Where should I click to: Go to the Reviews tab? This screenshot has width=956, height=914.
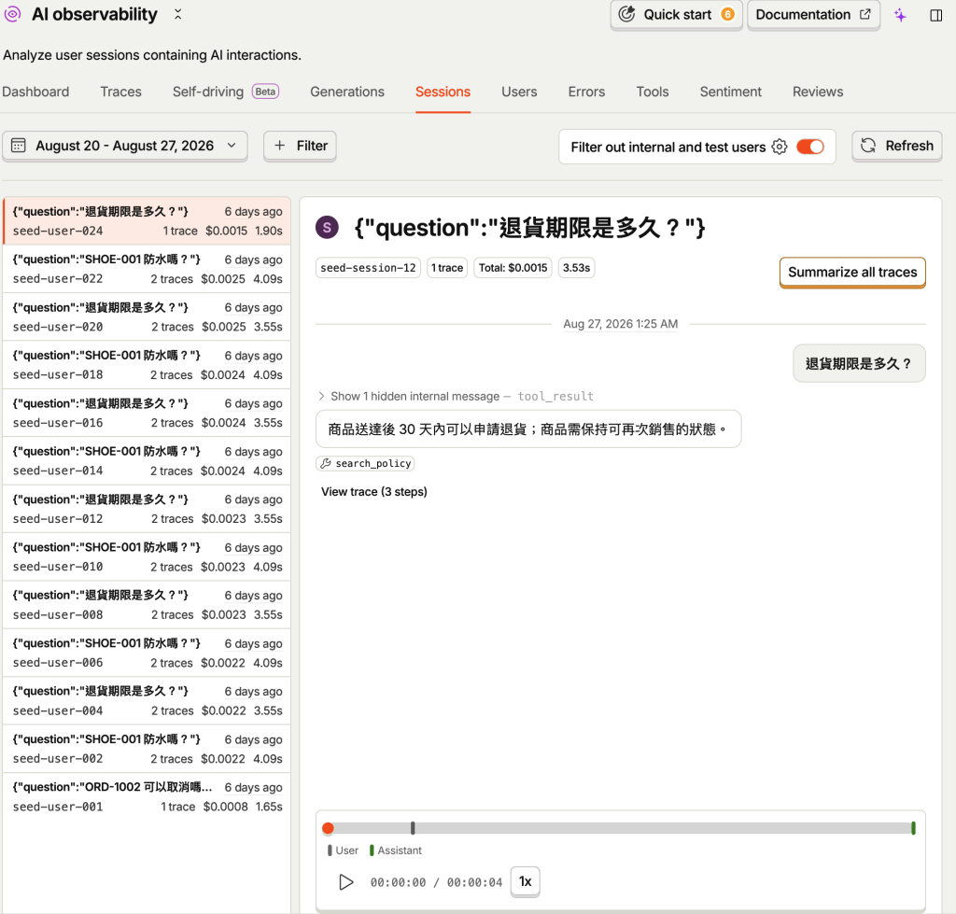[818, 91]
